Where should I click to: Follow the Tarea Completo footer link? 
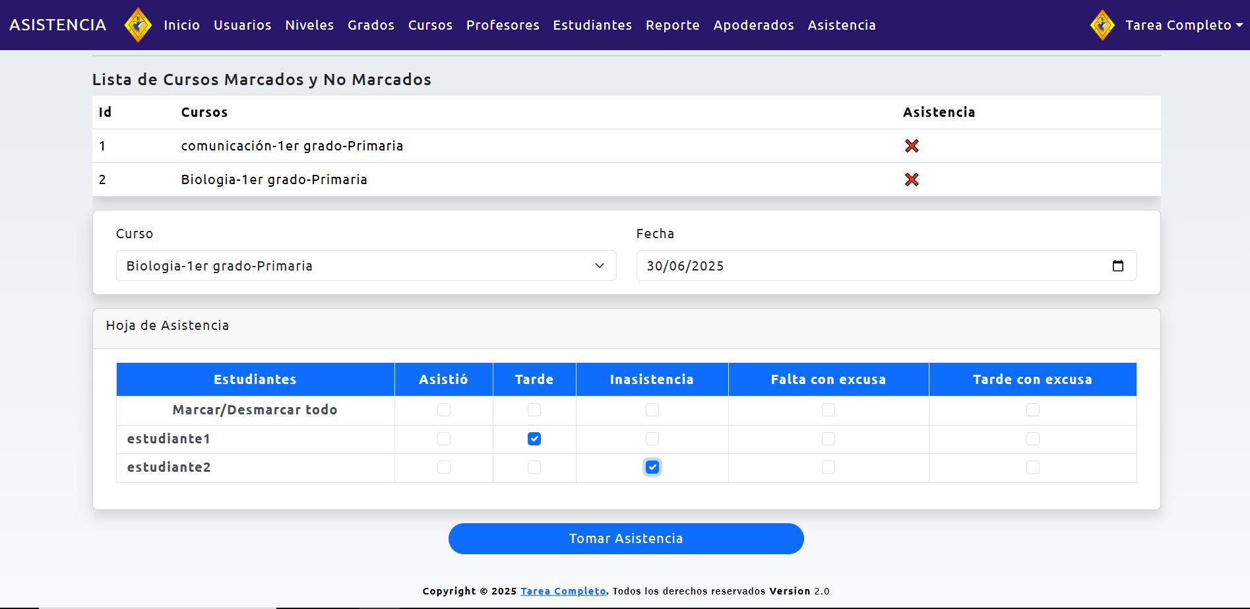coord(563,591)
